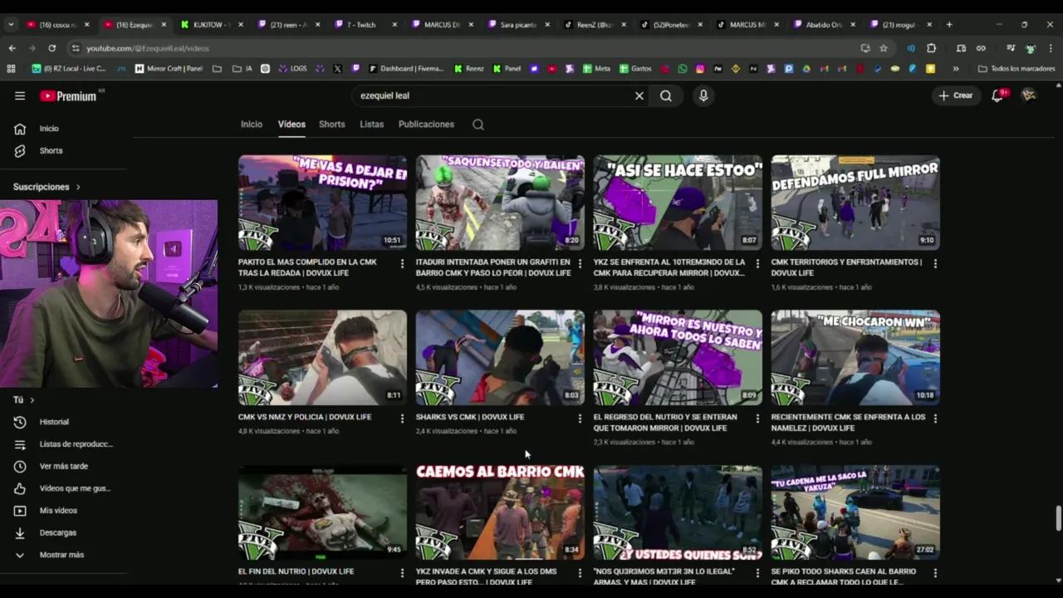
Task: Open the IA bookmarks folder
Action: [x=242, y=69]
